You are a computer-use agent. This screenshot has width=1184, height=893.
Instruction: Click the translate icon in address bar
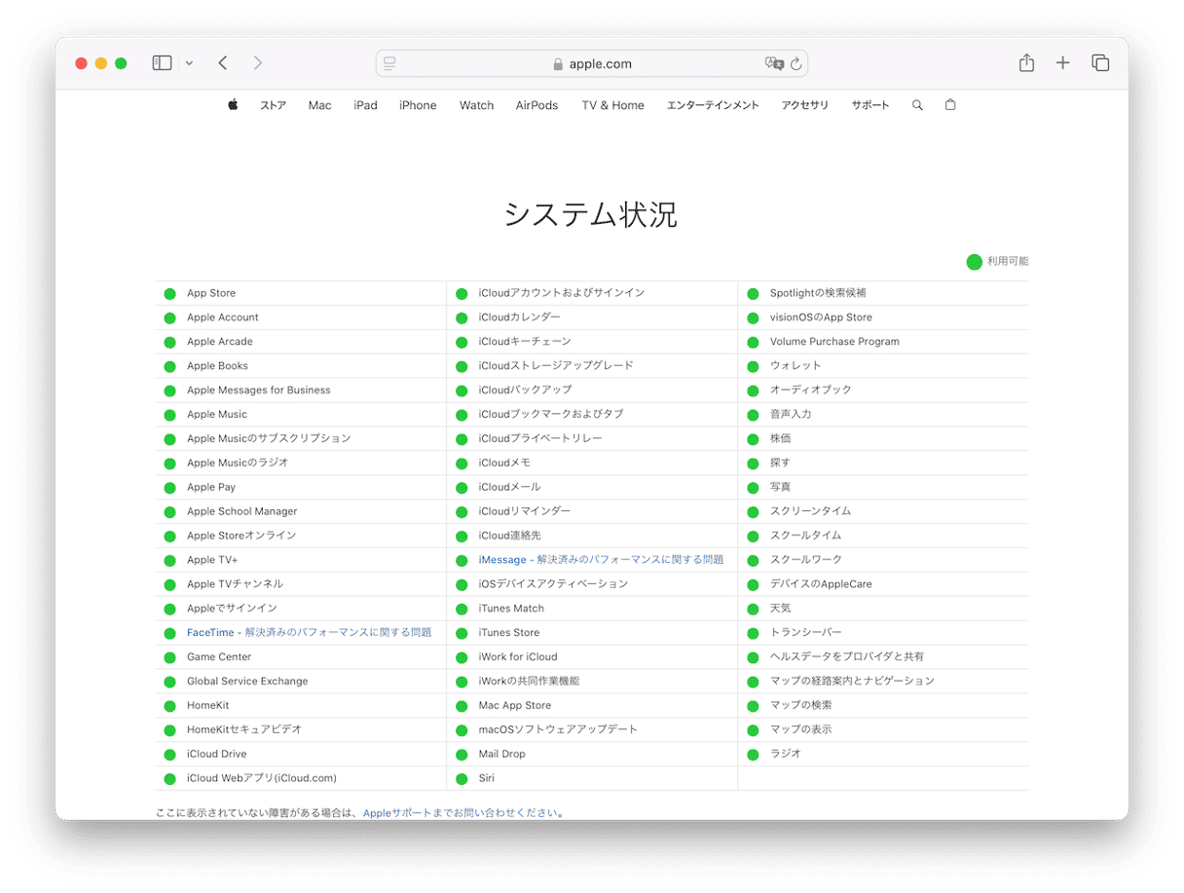(x=774, y=63)
